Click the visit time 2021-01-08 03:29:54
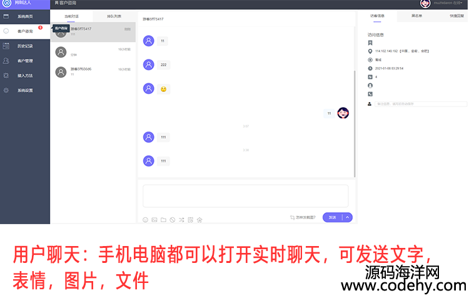This screenshot has width=469, height=298. point(389,68)
